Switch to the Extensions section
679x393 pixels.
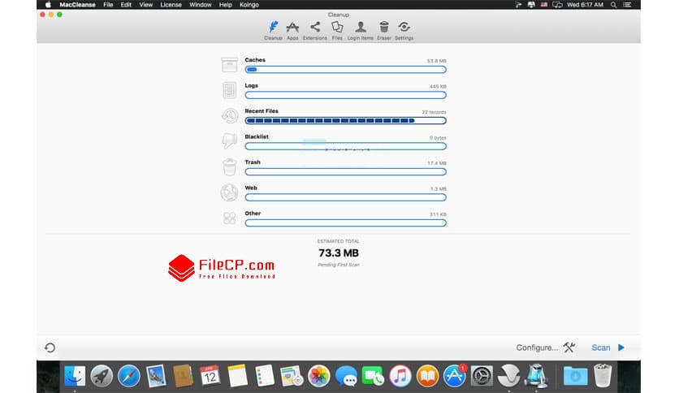click(x=315, y=30)
